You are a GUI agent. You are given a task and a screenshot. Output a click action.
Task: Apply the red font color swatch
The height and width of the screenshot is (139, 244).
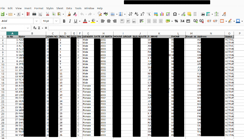click(x=85, y=21)
